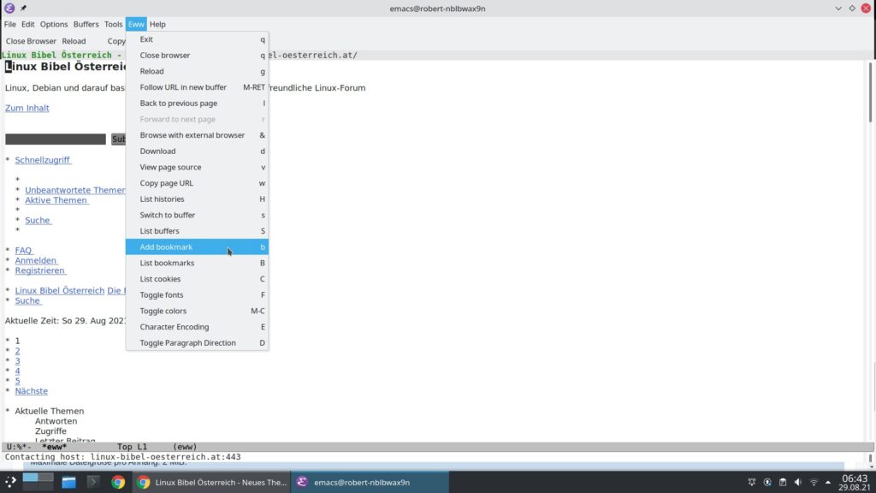Choose Follow URL in new buffer
876x493 pixels.
[197, 87]
